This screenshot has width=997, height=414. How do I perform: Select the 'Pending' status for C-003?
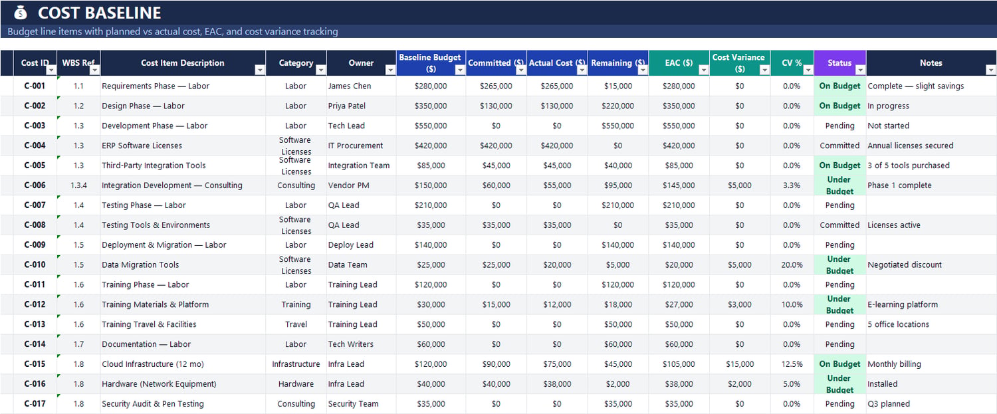(x=839, y=126)
